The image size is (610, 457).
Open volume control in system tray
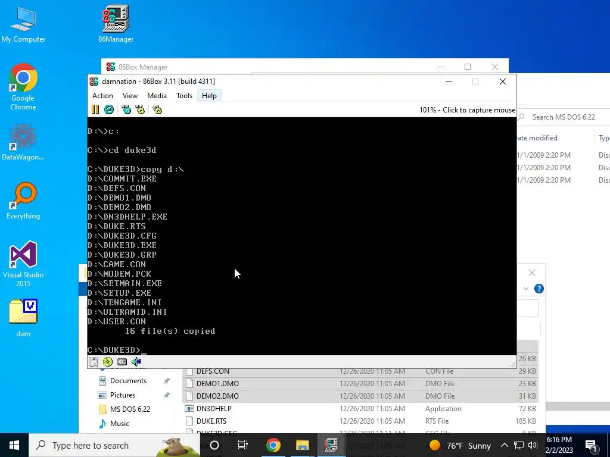(x=533, y=445)
